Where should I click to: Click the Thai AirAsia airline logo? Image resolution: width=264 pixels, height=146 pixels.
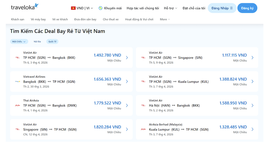(x=17, y=105)
